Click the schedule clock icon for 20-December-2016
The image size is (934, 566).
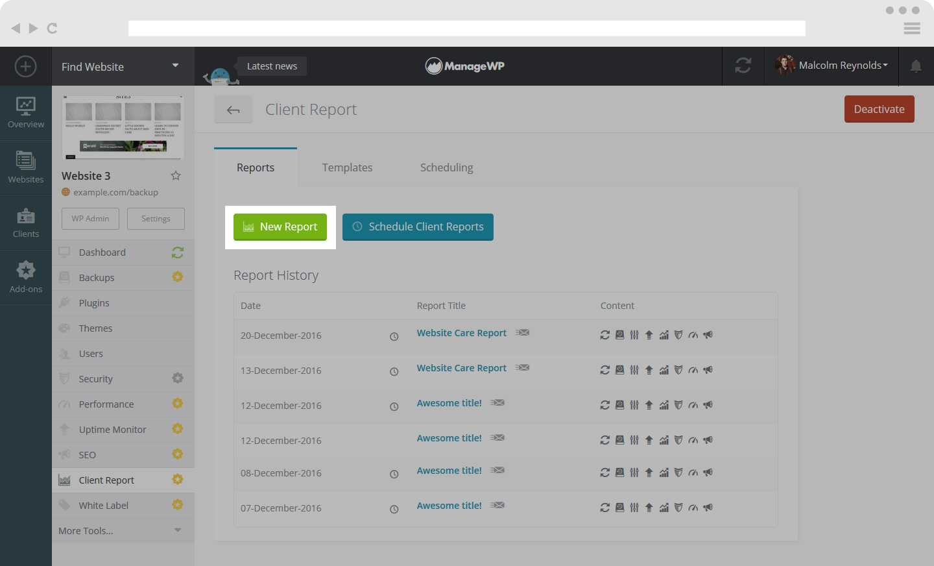coord(394,336)
